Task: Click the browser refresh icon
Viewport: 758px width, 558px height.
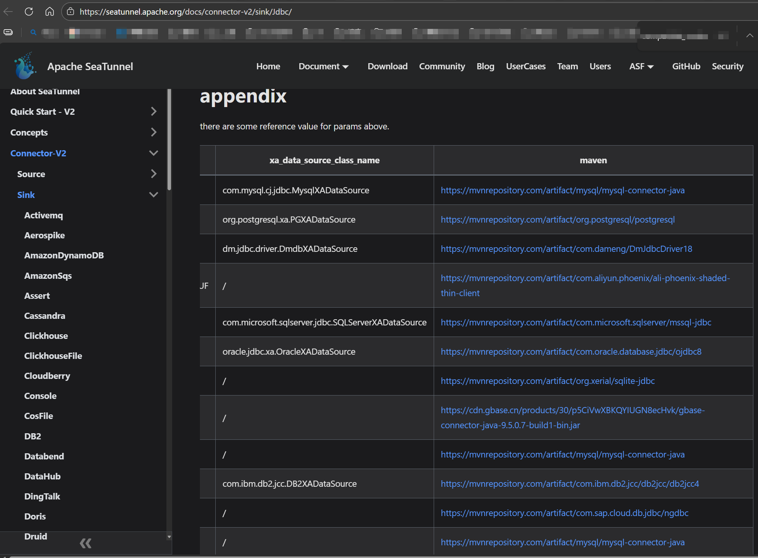Action: (29, 12)
